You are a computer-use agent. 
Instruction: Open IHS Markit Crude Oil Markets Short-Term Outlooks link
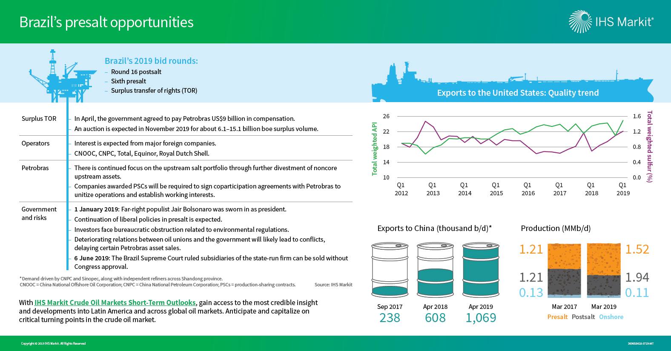tap(115, 302)
